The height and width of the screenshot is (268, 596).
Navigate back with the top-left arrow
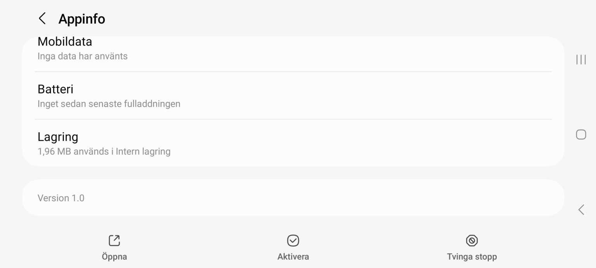coord(42,18)
